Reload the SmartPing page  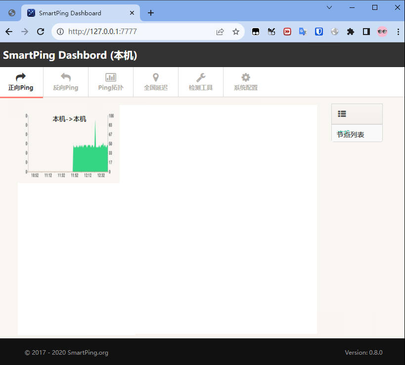point(41,32)
